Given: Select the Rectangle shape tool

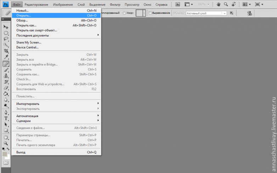Looking at the screenshot, I should tap(6, 130).
